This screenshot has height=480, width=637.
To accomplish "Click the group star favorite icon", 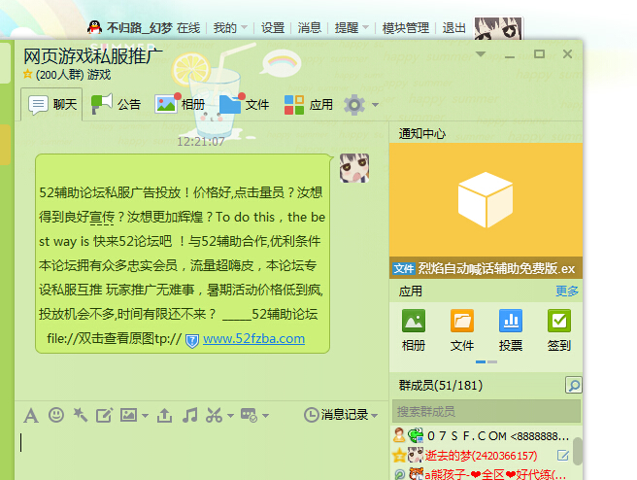I will (27, 74).
